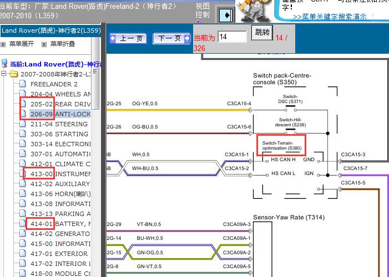Open the 417-01 EXTERIOR tree item
Image resolution: width=389 pixels, height=277 pixels.
[59, 254]
